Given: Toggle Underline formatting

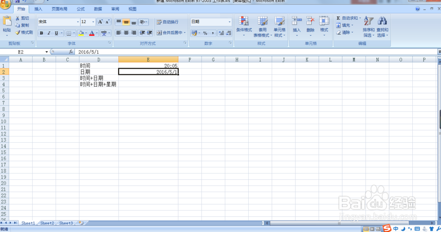Looking at the screenshot, I should pyautogui.click(x=56, y=33).
